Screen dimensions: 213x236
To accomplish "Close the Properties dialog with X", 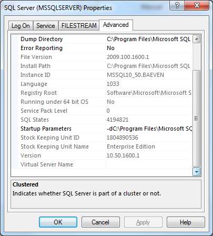I will 197,5.
